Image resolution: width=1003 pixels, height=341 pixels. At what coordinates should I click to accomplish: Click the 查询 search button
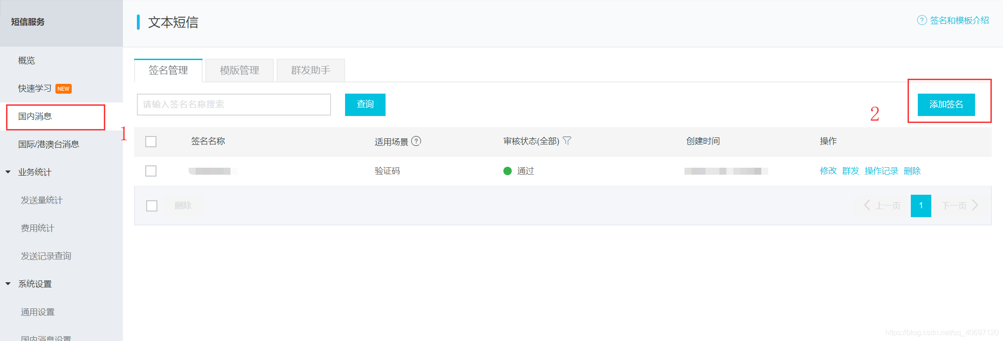pos(365,104)
